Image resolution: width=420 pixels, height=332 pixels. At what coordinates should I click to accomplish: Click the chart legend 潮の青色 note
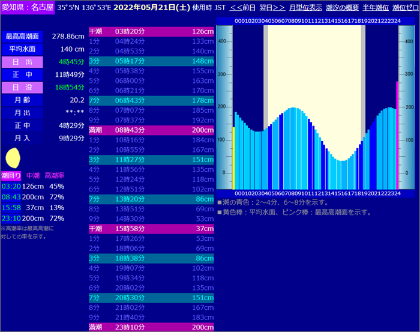tap(273, 202)
